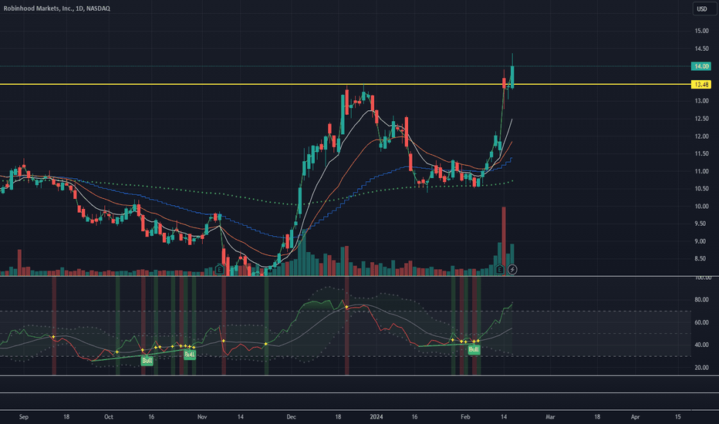
Task: Click the 10.00 price axis label
Action: tap(701, 207)
